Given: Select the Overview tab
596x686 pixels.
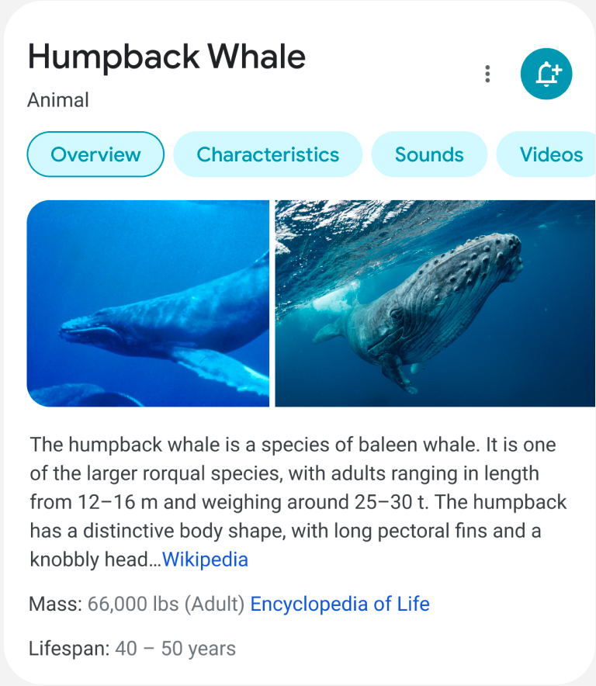Looking at the screenshot, I should pos(95,154).
